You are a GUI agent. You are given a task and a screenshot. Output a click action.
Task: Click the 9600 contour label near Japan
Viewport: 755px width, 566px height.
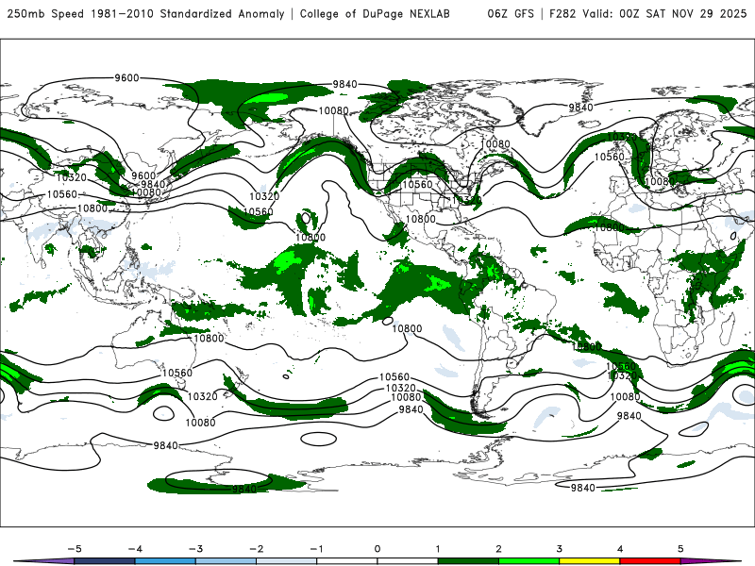pos(143,175)
